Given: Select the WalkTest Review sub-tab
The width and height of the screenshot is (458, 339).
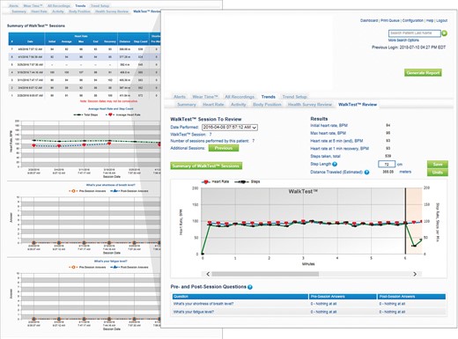Looking at the screenshot, I should click(x=358, y=105).
